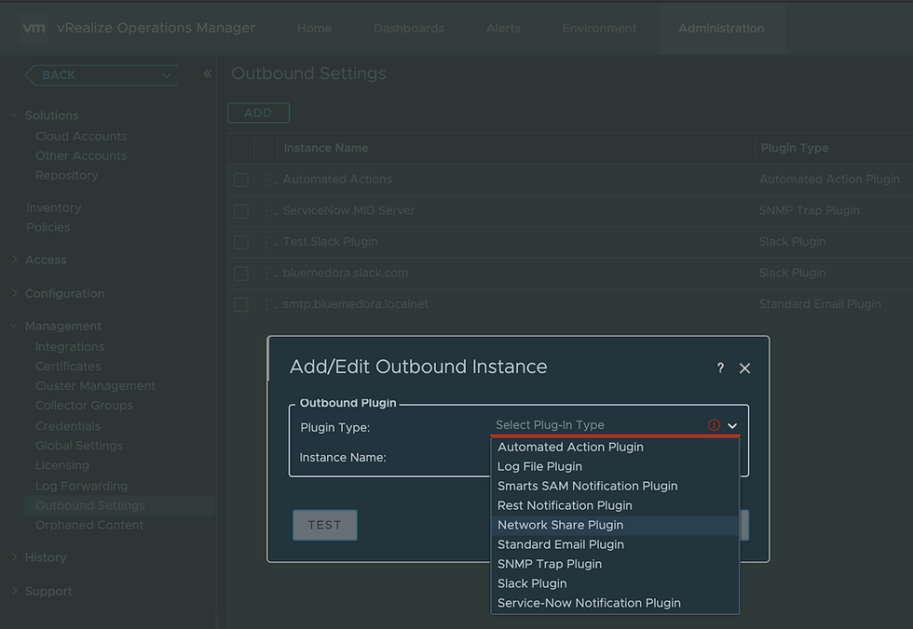This screenshot has width=913, height=629.
Task: Select Log File Plugin option
Action: click(616, 466)
